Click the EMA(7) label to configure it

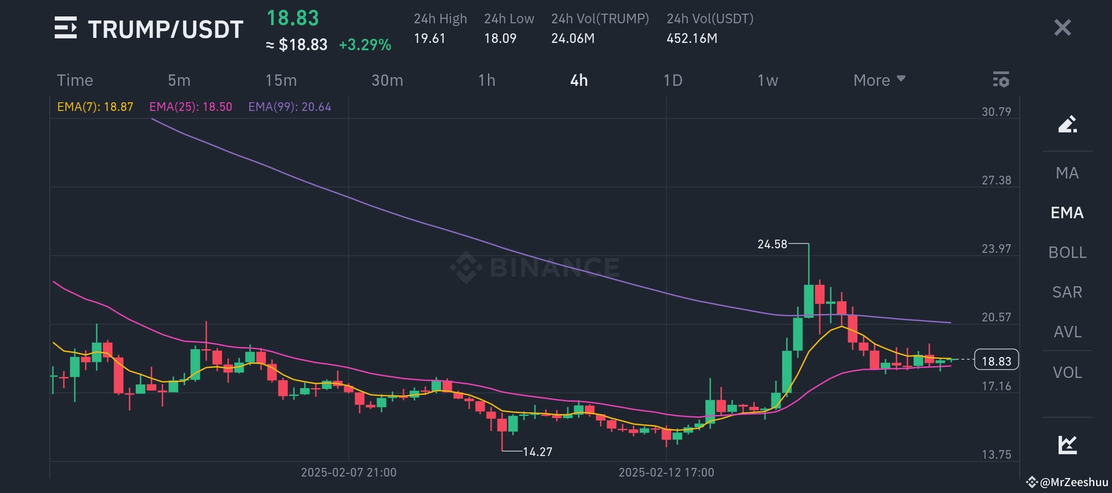[x=94, y=107]
